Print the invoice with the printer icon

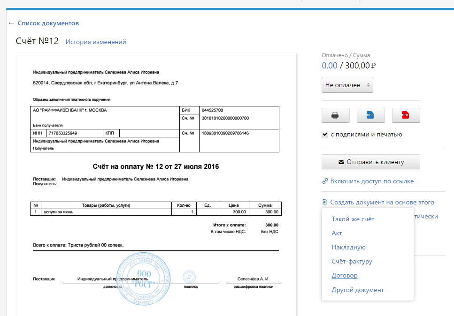coord(335,115)
